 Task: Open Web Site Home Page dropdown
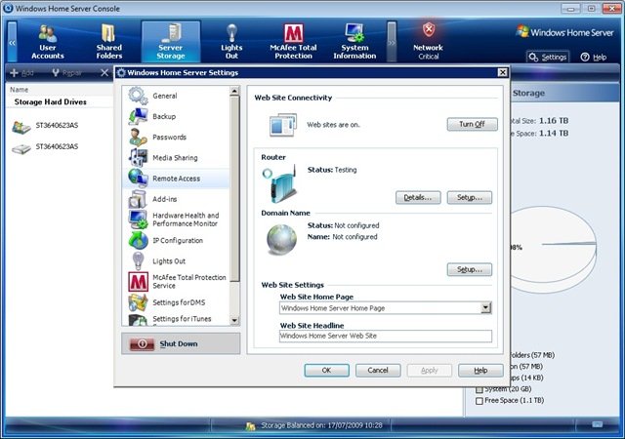click(x=485, y=308)
